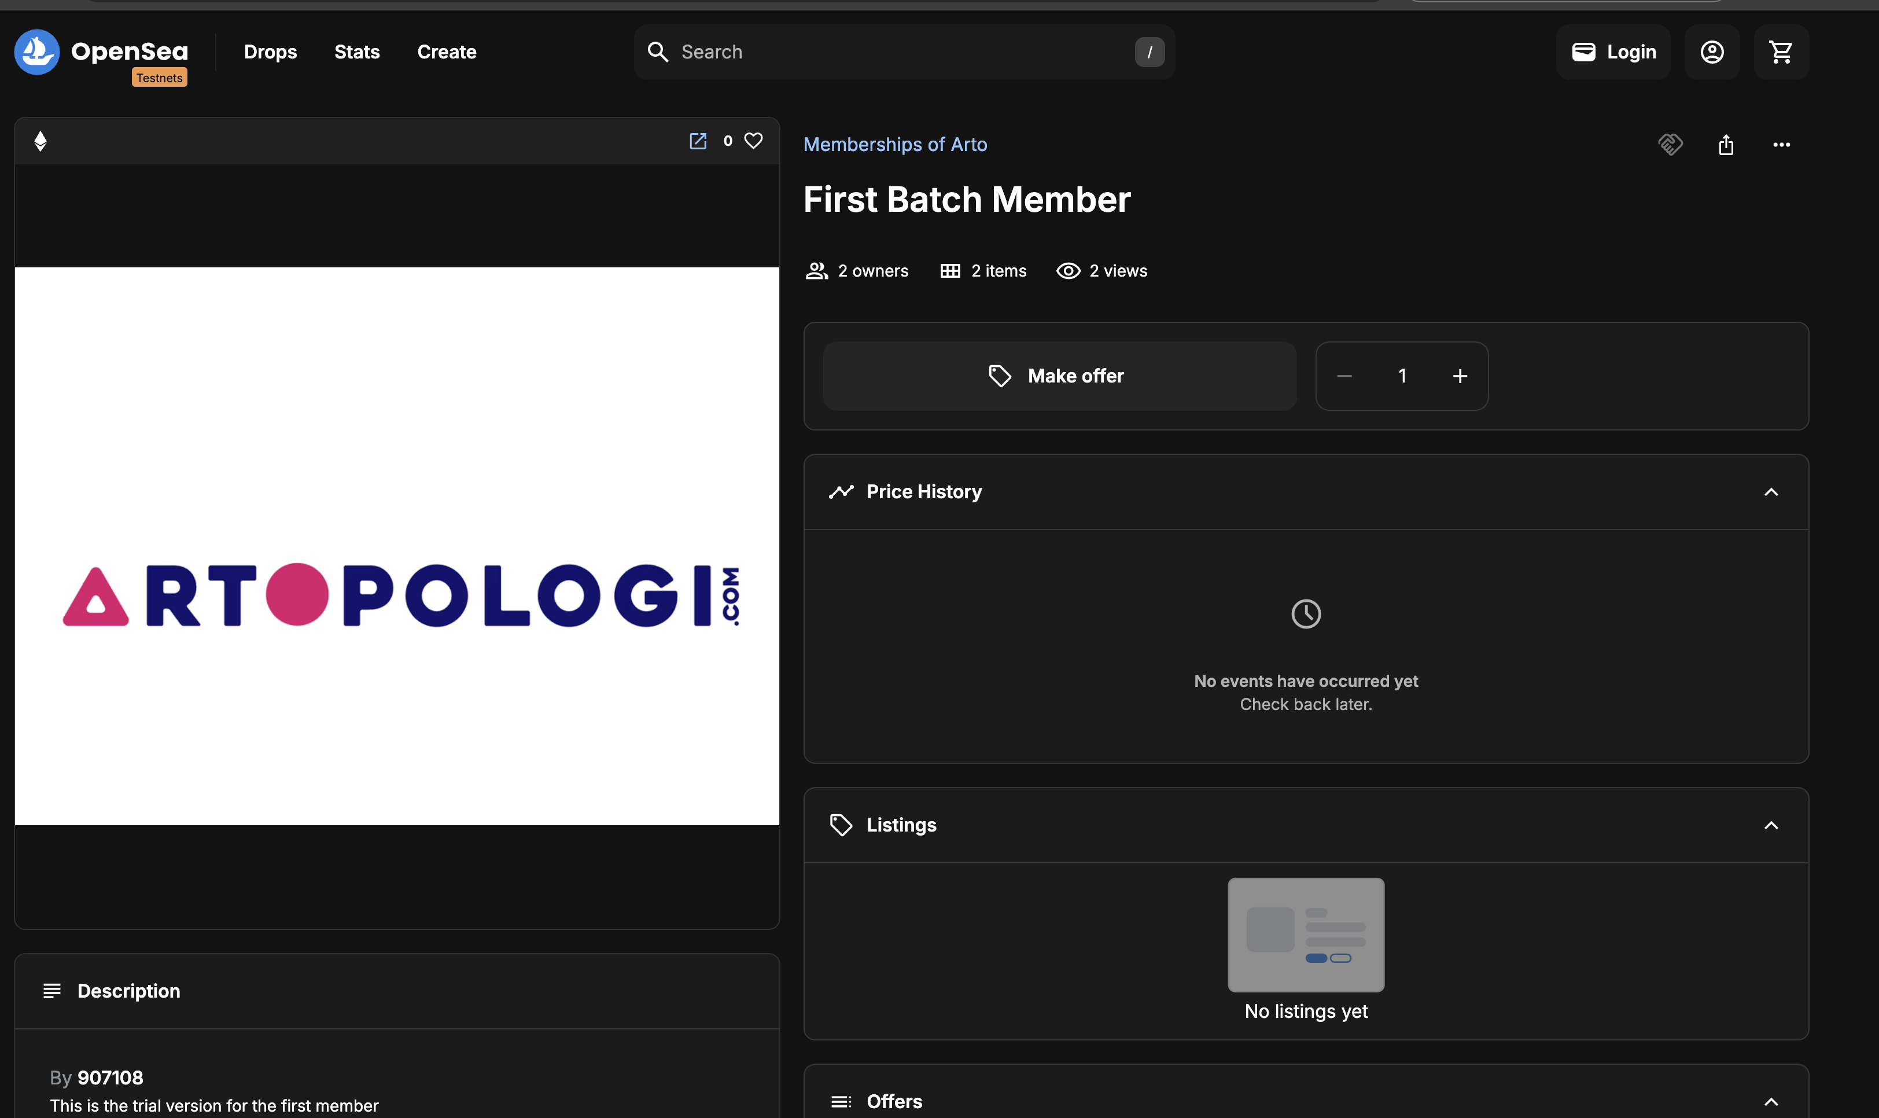Click the share icon near the item title

(1725, 144)
